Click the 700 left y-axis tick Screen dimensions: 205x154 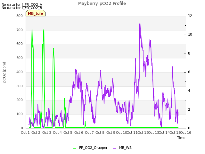[20, 30]
